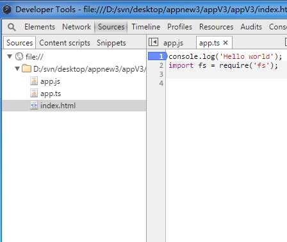The image size is (287, 242).
Task: Open the Resources panel
Action: pos(216,27)
